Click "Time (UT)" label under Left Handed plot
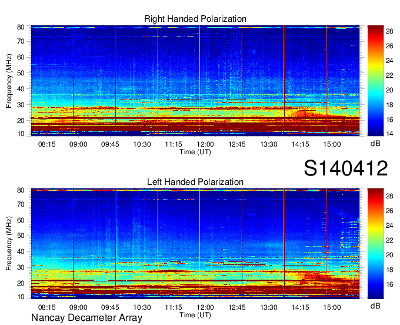The height and width of the screenshot is (325, 400). click(x=195, y=315)
